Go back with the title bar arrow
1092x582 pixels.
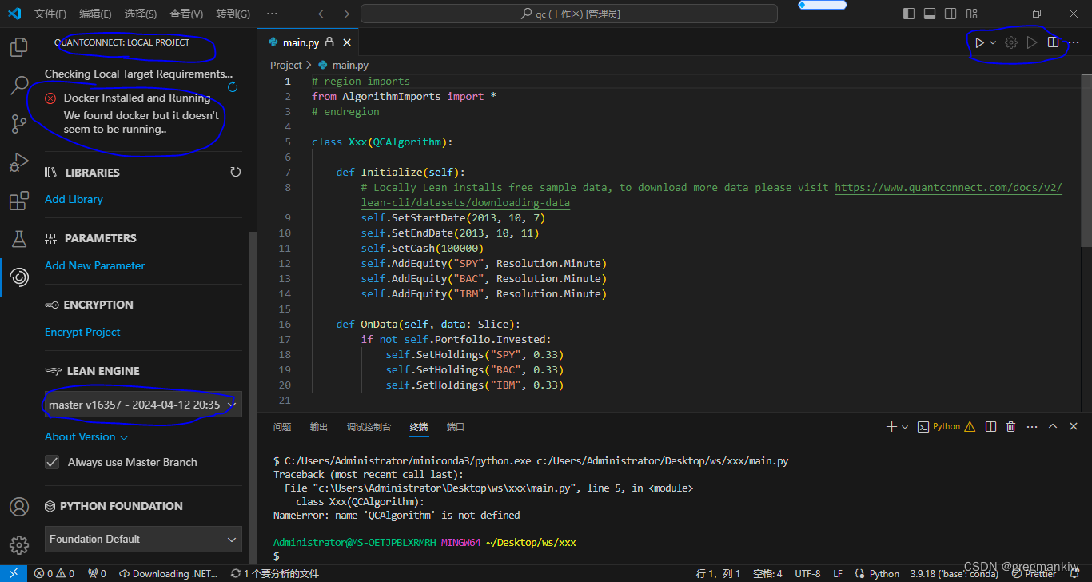point(323,14)
